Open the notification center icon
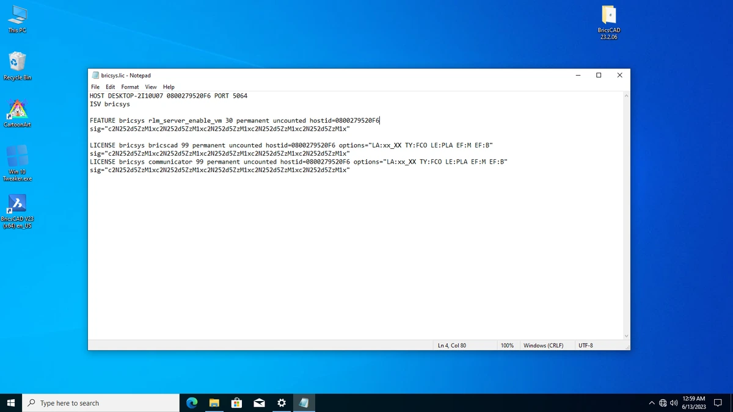The image size is (733, 412). (718, 403)
